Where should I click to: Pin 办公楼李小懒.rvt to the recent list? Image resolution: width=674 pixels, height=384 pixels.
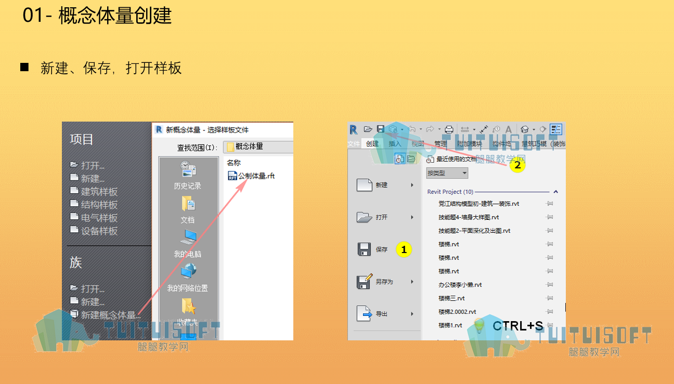click(x=549, y=285)
